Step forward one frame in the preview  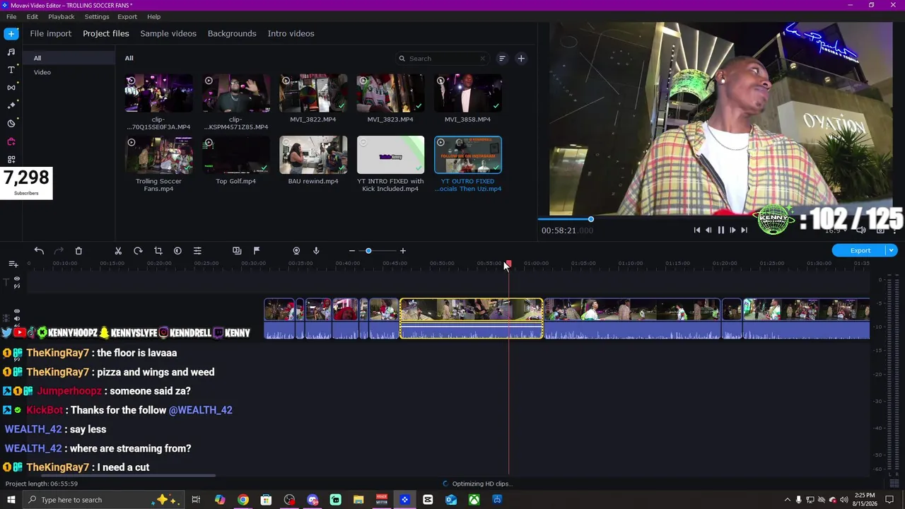point(732,230)
